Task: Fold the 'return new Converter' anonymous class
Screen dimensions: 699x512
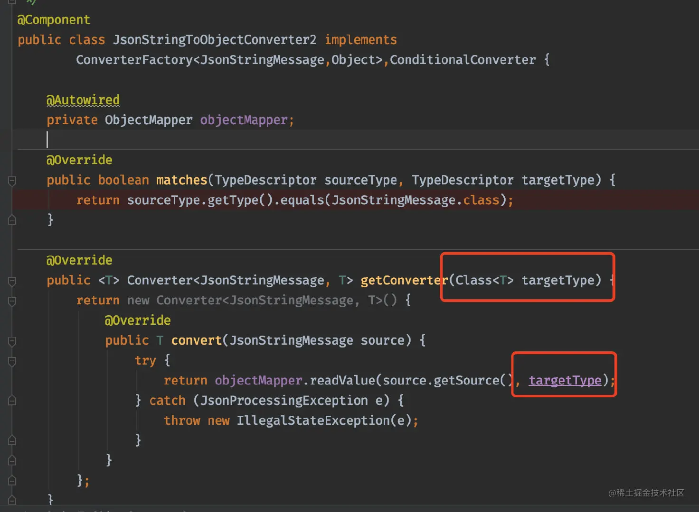Action: (x=12, y=301)
